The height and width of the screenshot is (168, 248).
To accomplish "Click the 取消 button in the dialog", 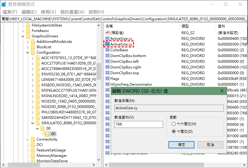I will 210,145.
